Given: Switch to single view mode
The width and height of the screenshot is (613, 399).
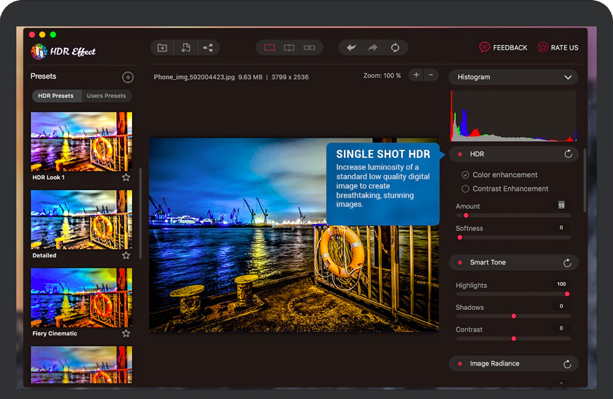Looking at the screenshot, I should [270, 48].
